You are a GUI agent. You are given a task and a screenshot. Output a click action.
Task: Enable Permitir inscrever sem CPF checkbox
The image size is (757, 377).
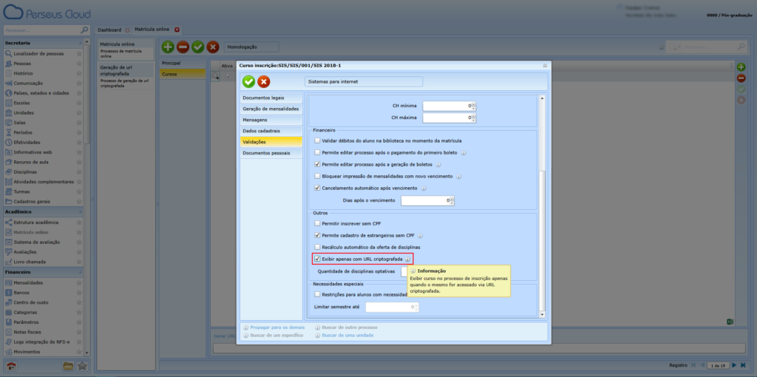pos(318,223)
